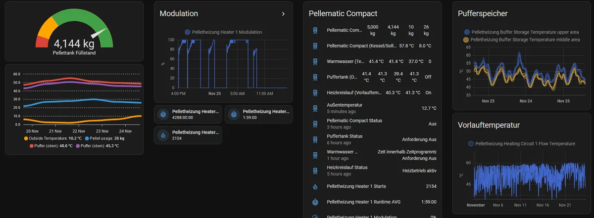This screenshot has height=218, width=594.
Task: Click the 'Puffertank Status' label
Action: point(345,136)
